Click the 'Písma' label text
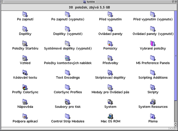This screenshot has width=178, height=131. click(x=153, y=121)
